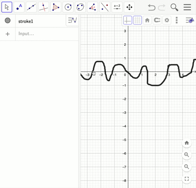The height and width of the screenshot is (188, 196).
Task: Toggle the graphics style bar button
Action: tap(190, 20)
